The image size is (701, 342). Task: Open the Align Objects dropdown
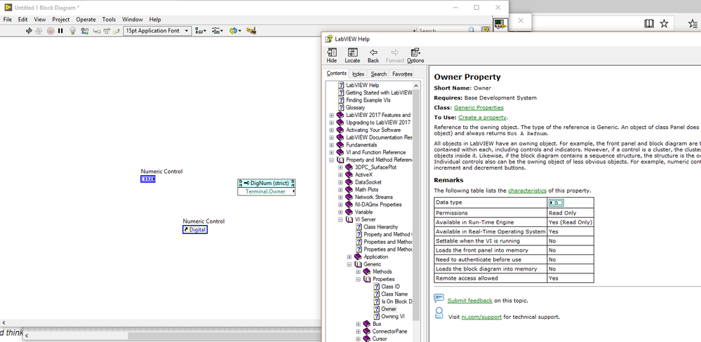point(201,31)
